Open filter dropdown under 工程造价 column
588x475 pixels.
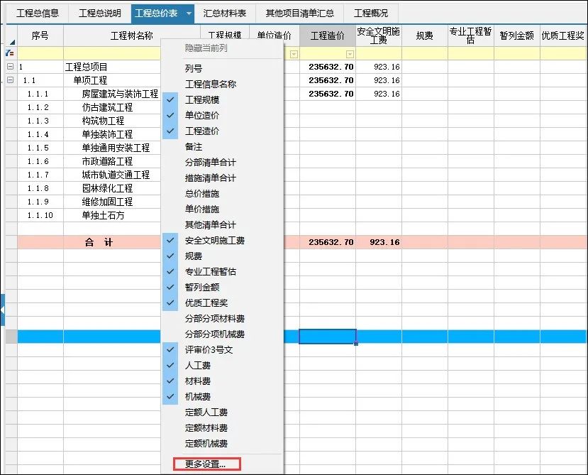[x=350, y=54]
